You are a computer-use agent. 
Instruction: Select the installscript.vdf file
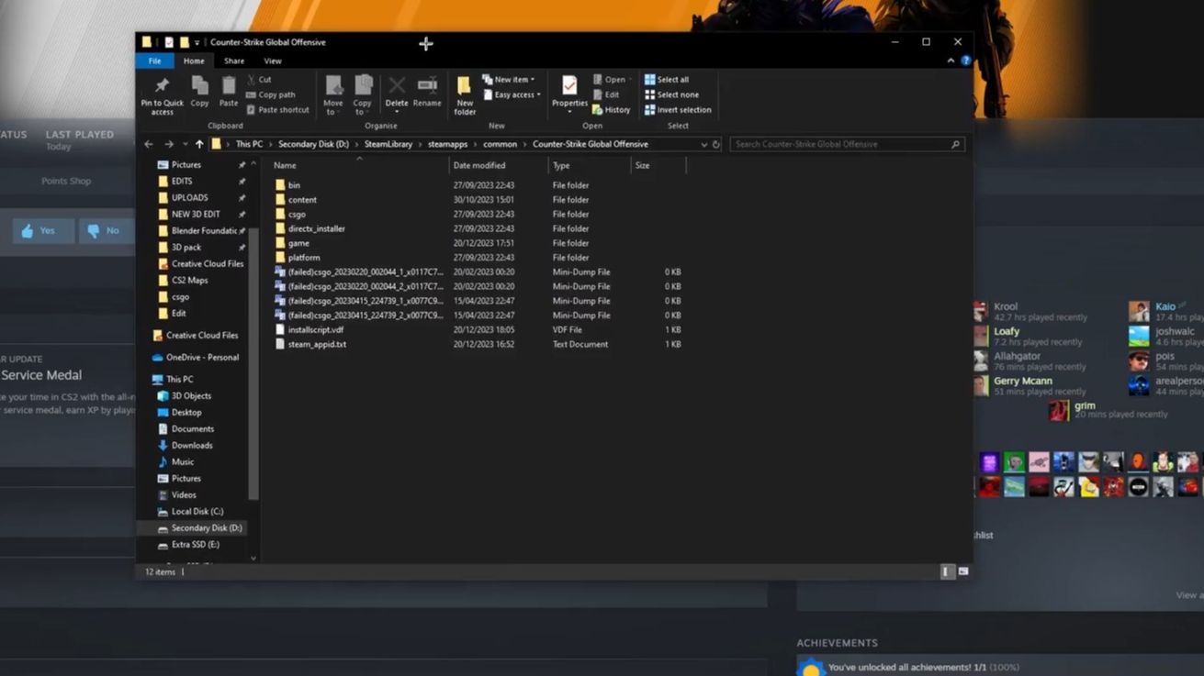[x=316, y=330]
